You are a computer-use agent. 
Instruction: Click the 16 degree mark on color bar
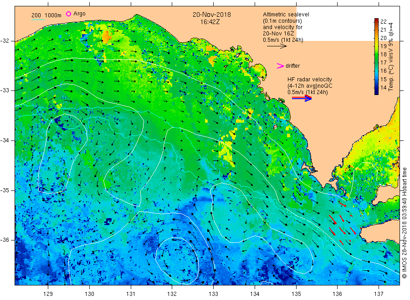click(383, 71)
